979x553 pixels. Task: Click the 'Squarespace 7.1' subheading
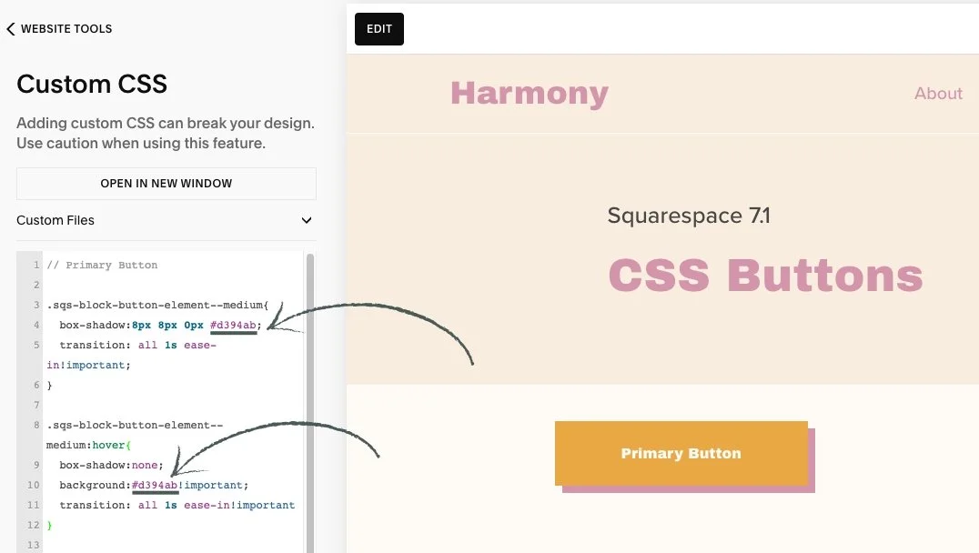coord(689,216)
